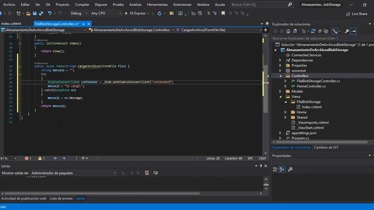
Task: Expand the wwwroot folder
Action: coord(280,71)
